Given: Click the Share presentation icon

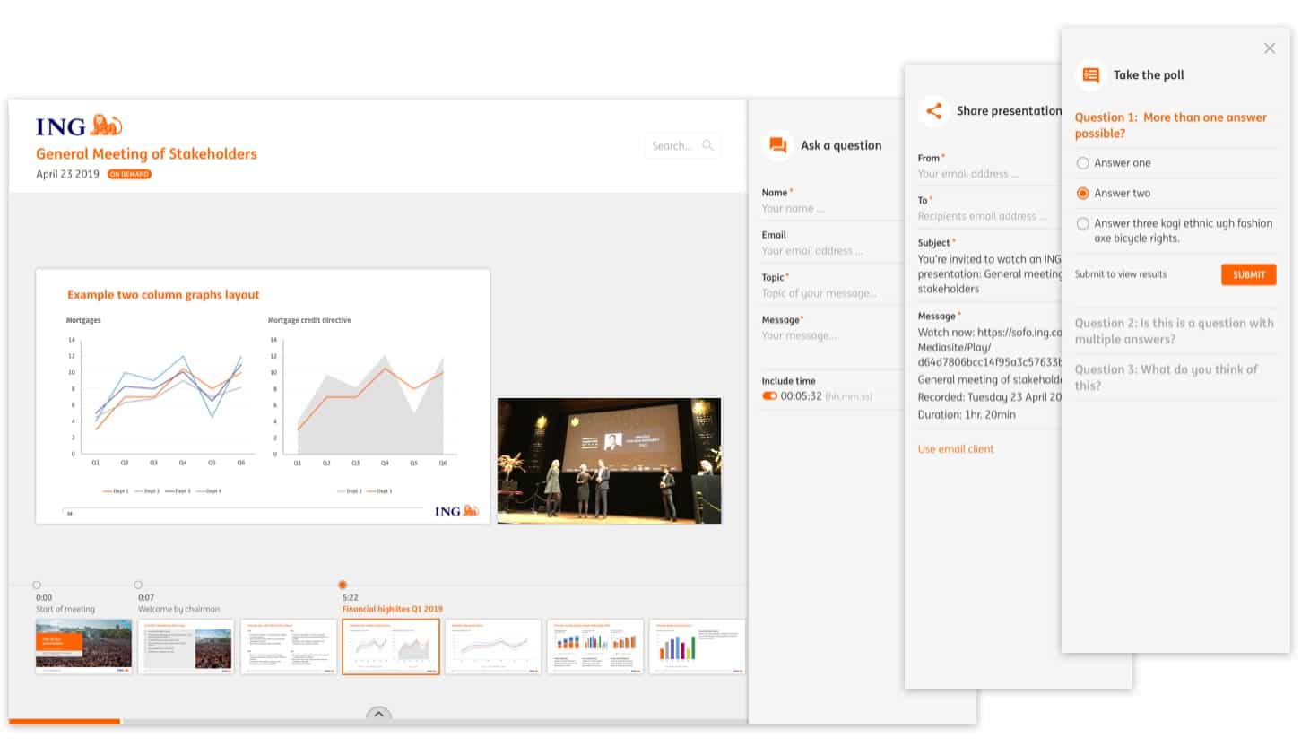Looking at the screenshot, I should (933, 111).
